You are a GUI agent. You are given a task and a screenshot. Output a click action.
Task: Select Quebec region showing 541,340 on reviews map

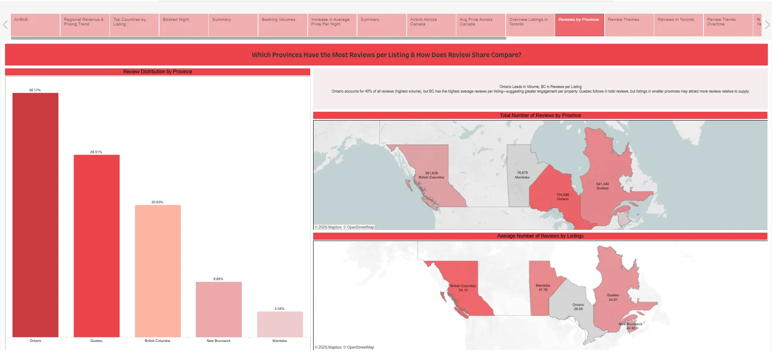coord(602,186)
